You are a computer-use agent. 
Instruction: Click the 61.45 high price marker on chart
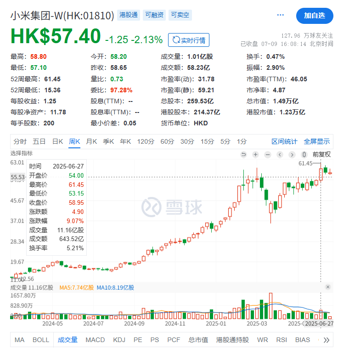coord(305,163)
